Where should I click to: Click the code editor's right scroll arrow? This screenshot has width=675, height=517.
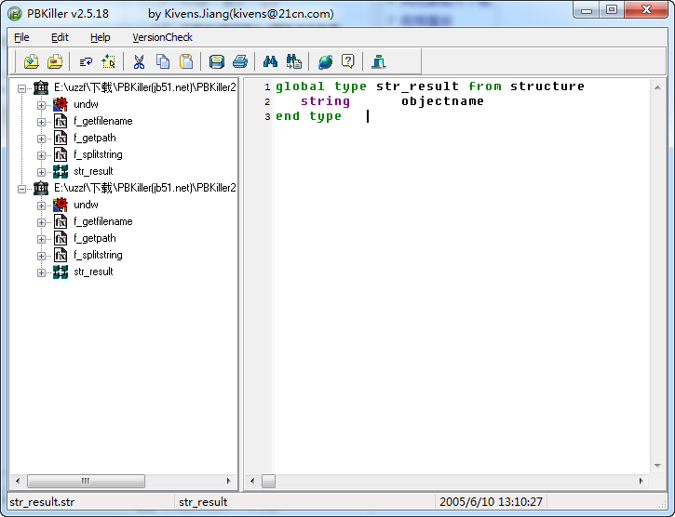pos(640,481)
